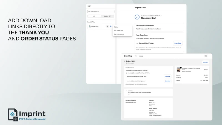Click the Total $45.00 amount
Screen dimensions: 222x125
coord(205,80)
